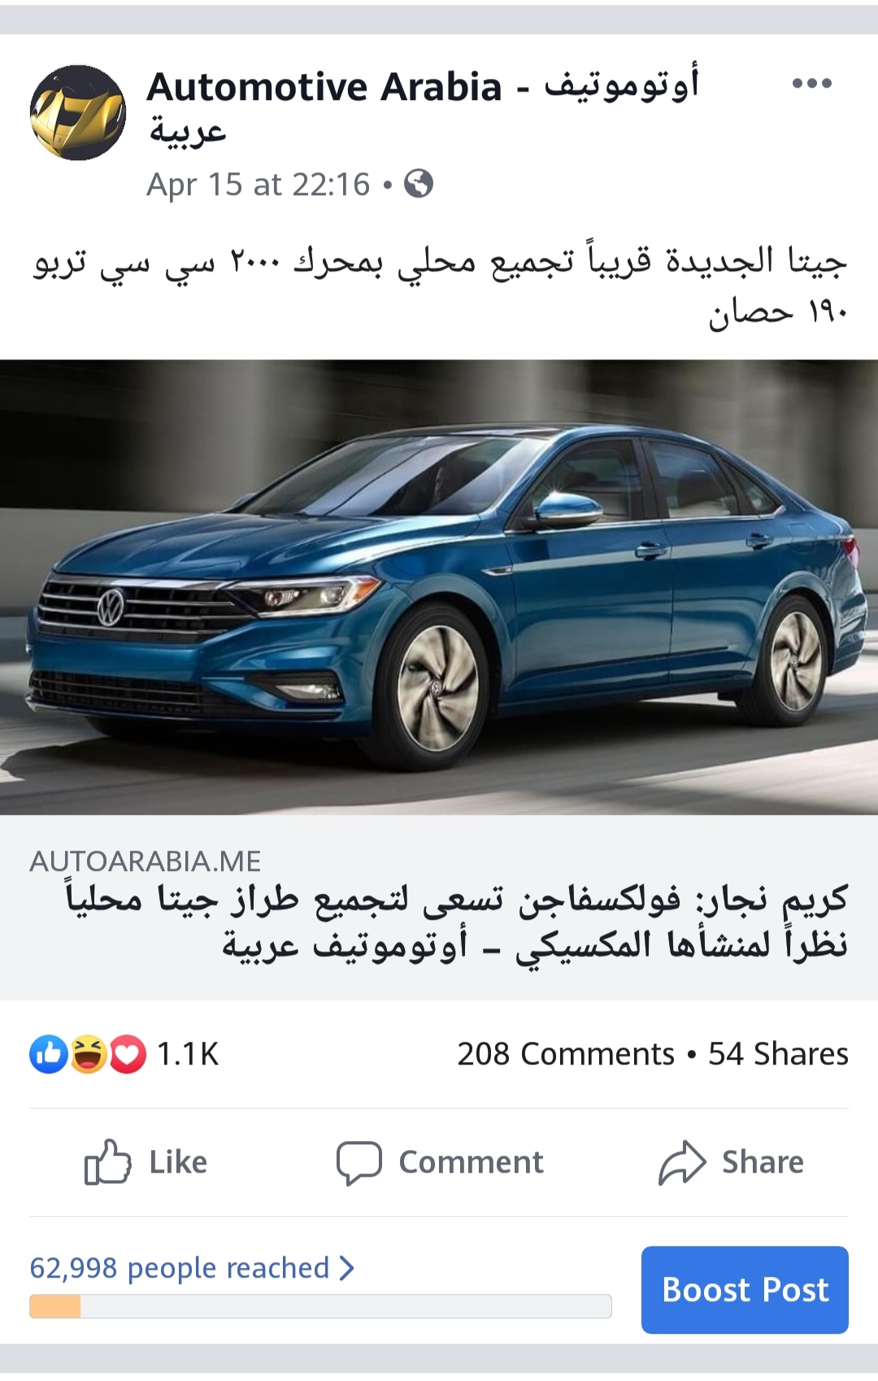
Task: Click the Apr 15 at 22:16 timestamp
Action: point(258,185)
